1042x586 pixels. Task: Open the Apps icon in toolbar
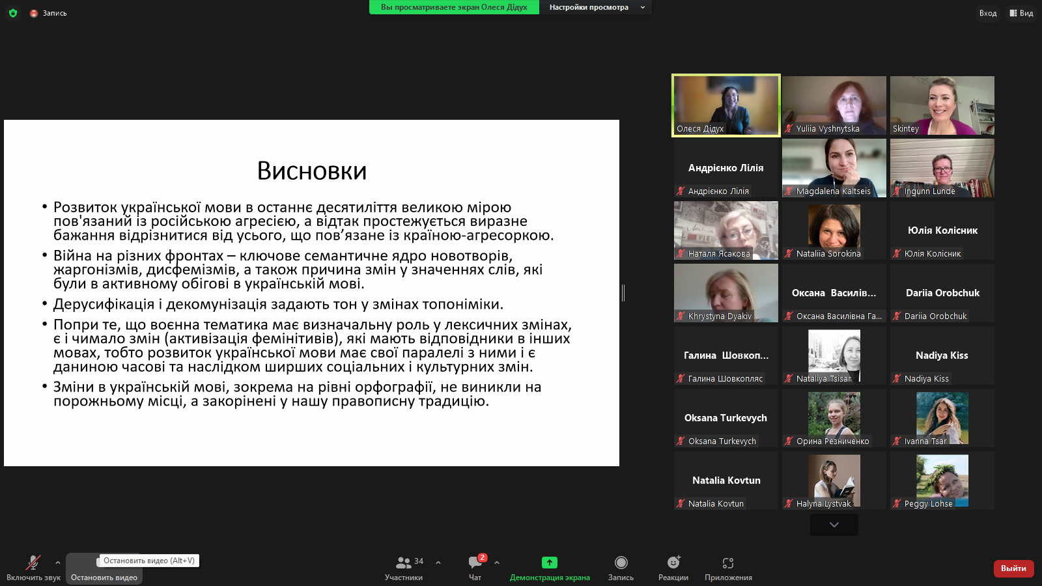(x=727, y=563)
